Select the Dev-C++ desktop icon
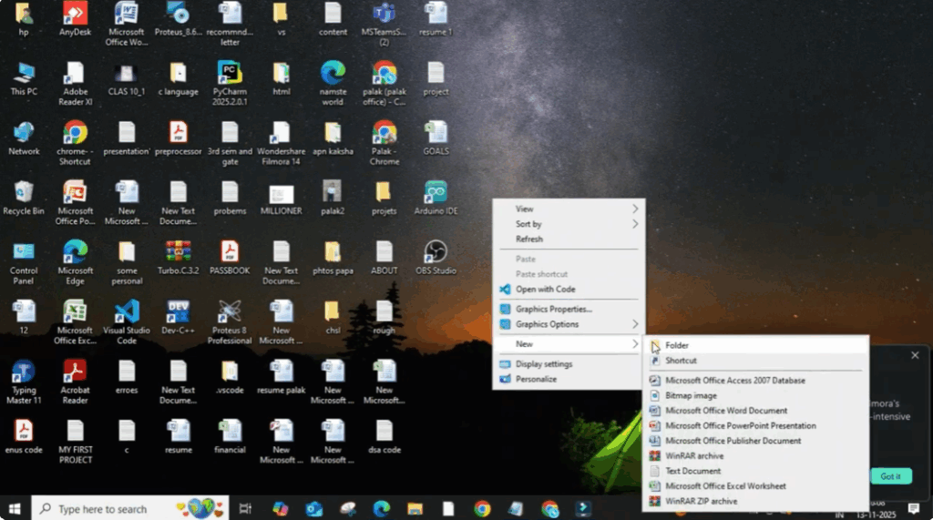 click(178, 316)
